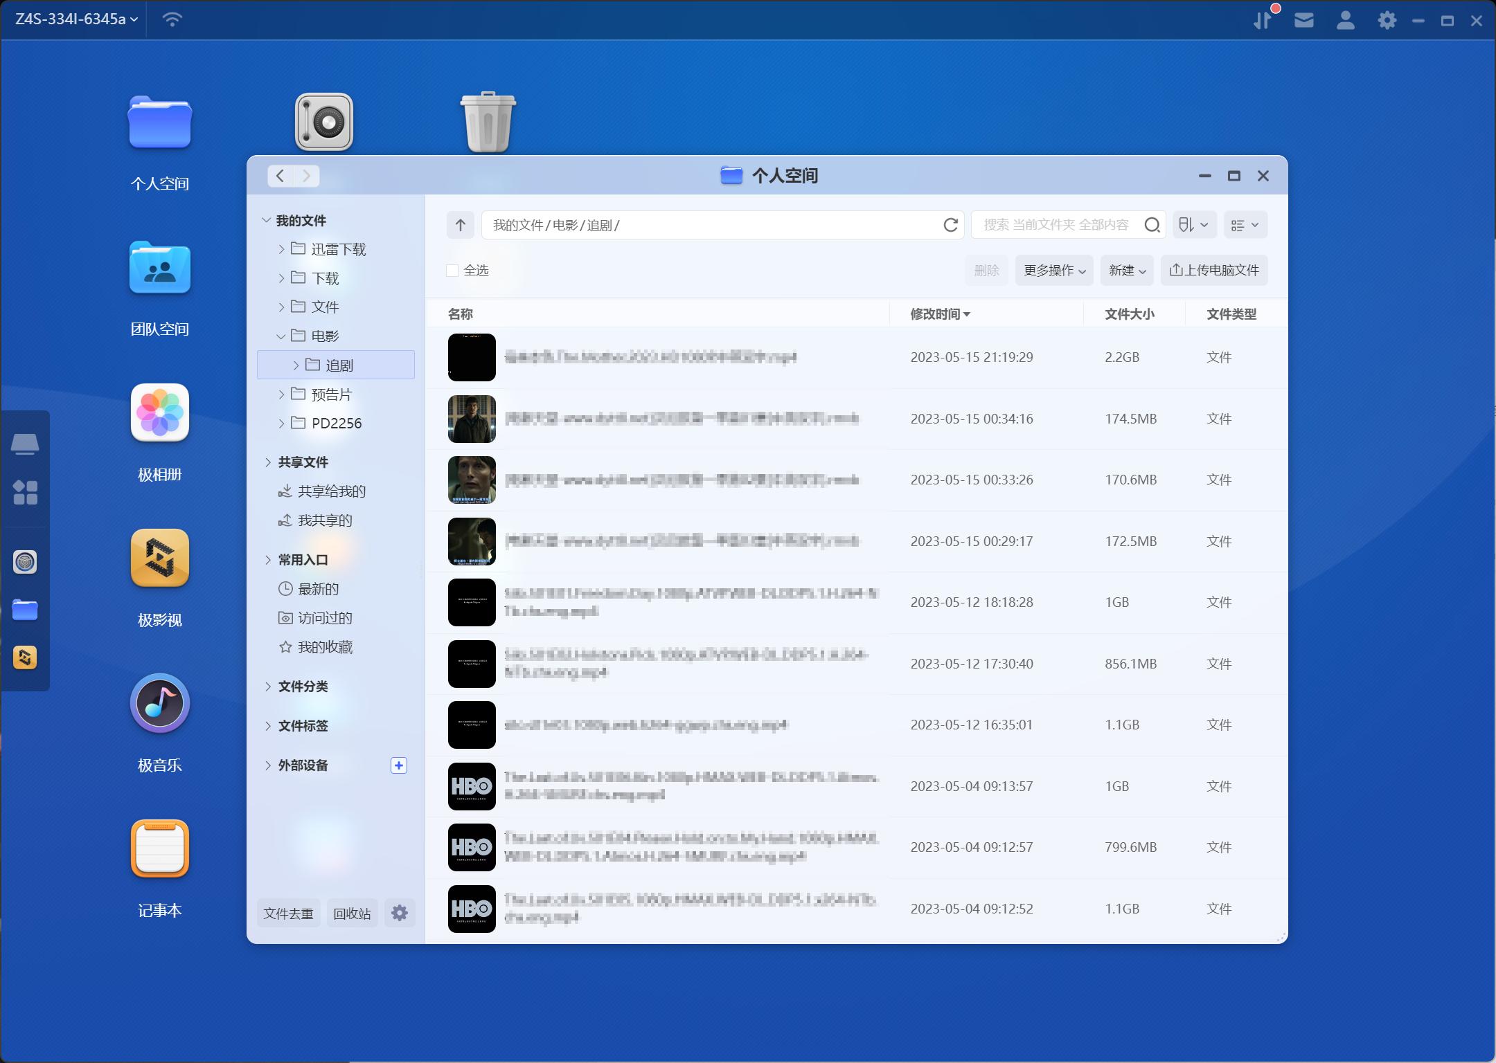This screenshot has width=1496, height=1063.
Task: Open the 更多操作 dropdown
Action: coord(1053,271)
